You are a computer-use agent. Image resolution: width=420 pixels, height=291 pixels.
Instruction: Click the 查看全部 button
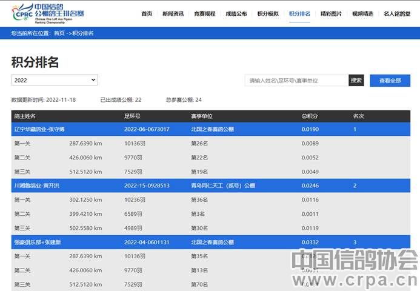point(390,80)
